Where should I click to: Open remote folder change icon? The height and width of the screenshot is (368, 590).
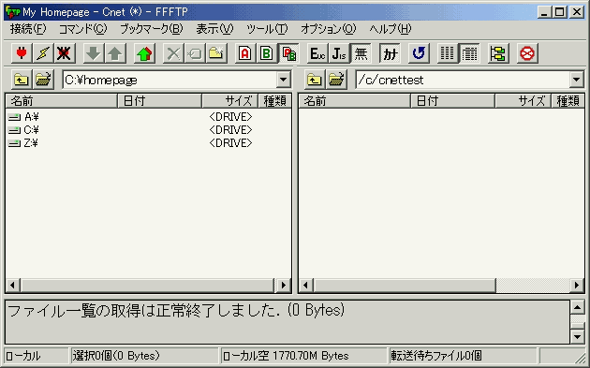[x=336, y=80]
